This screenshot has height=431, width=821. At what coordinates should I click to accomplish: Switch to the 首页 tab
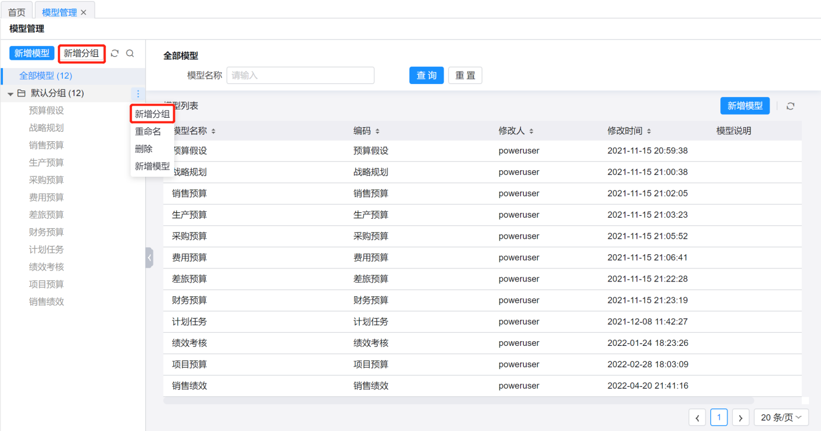(17, 12)
